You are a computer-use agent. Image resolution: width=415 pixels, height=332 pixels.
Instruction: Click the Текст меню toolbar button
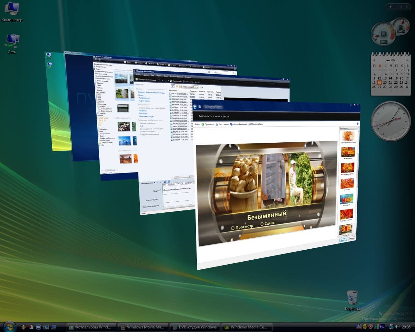(222, 124)
